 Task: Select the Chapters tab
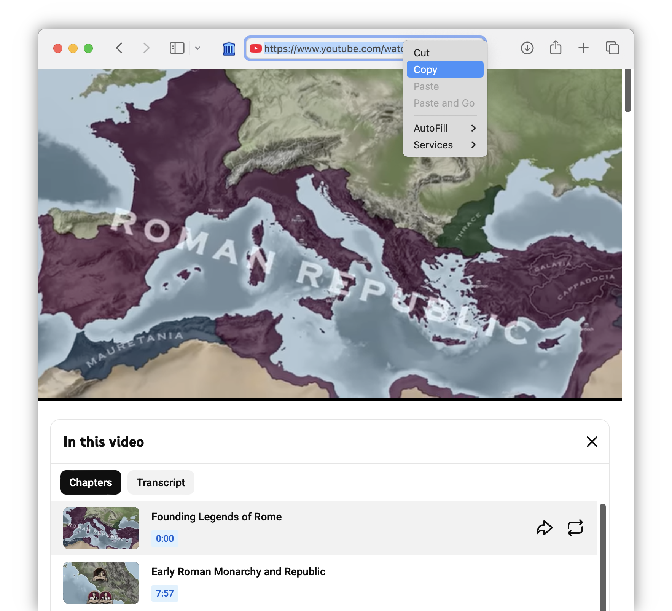pos(91,482)
